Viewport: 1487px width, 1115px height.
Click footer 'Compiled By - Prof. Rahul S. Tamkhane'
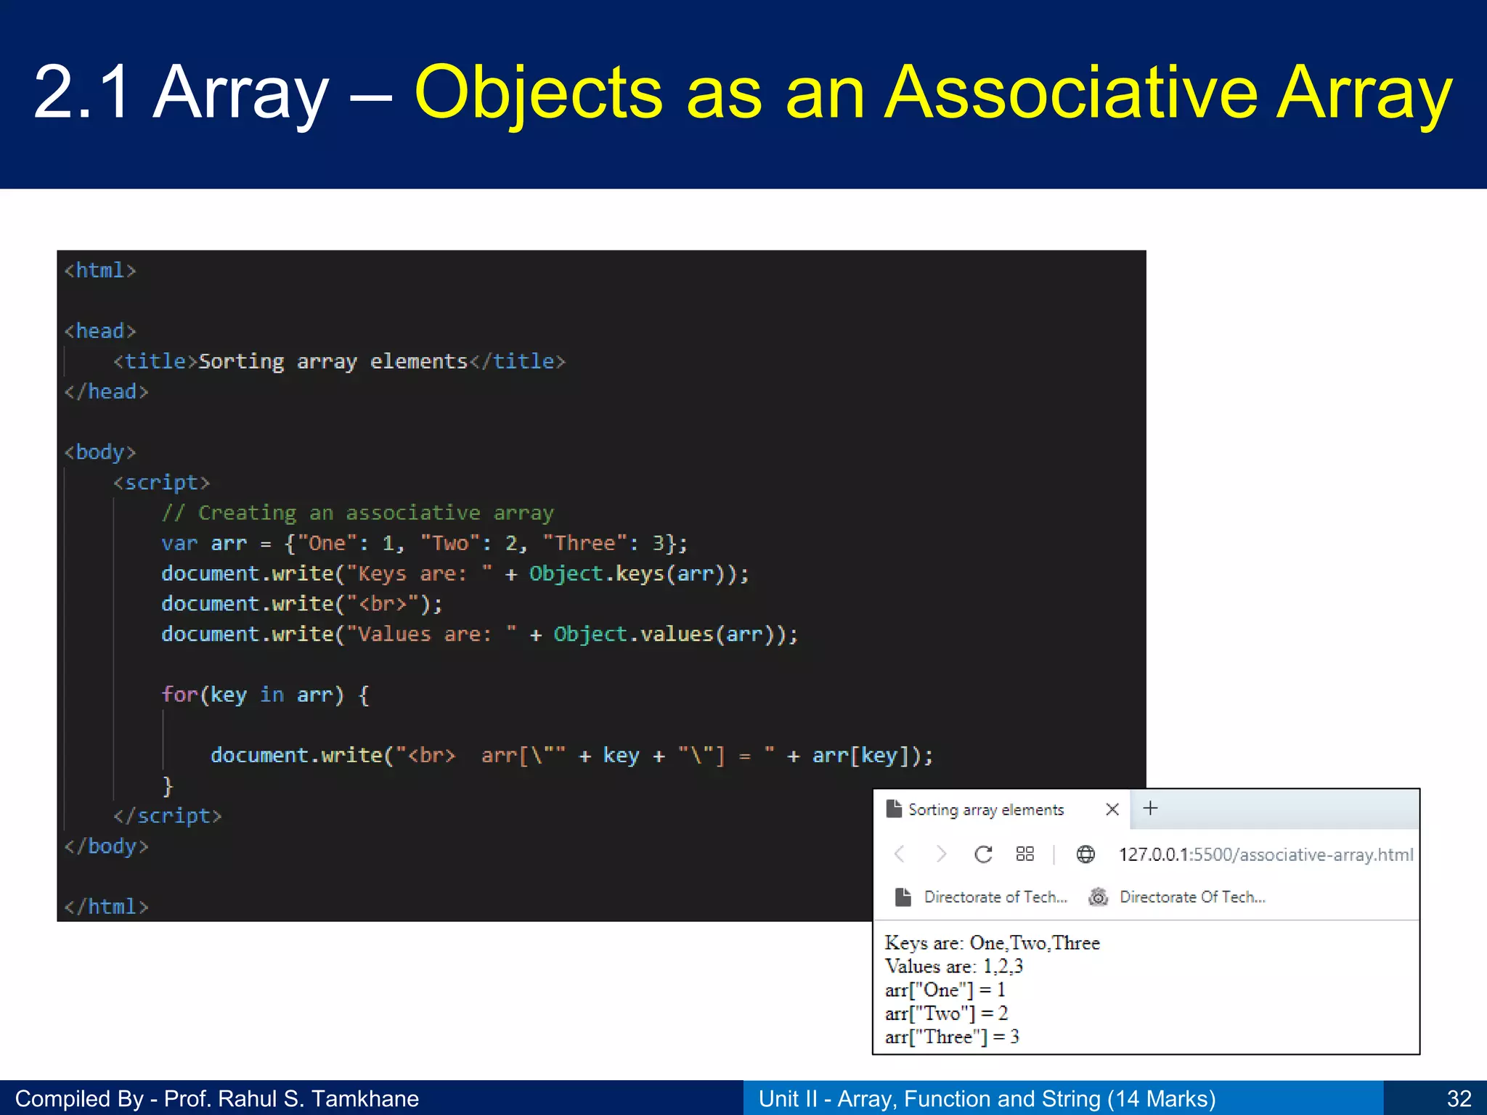point(217,1098)
